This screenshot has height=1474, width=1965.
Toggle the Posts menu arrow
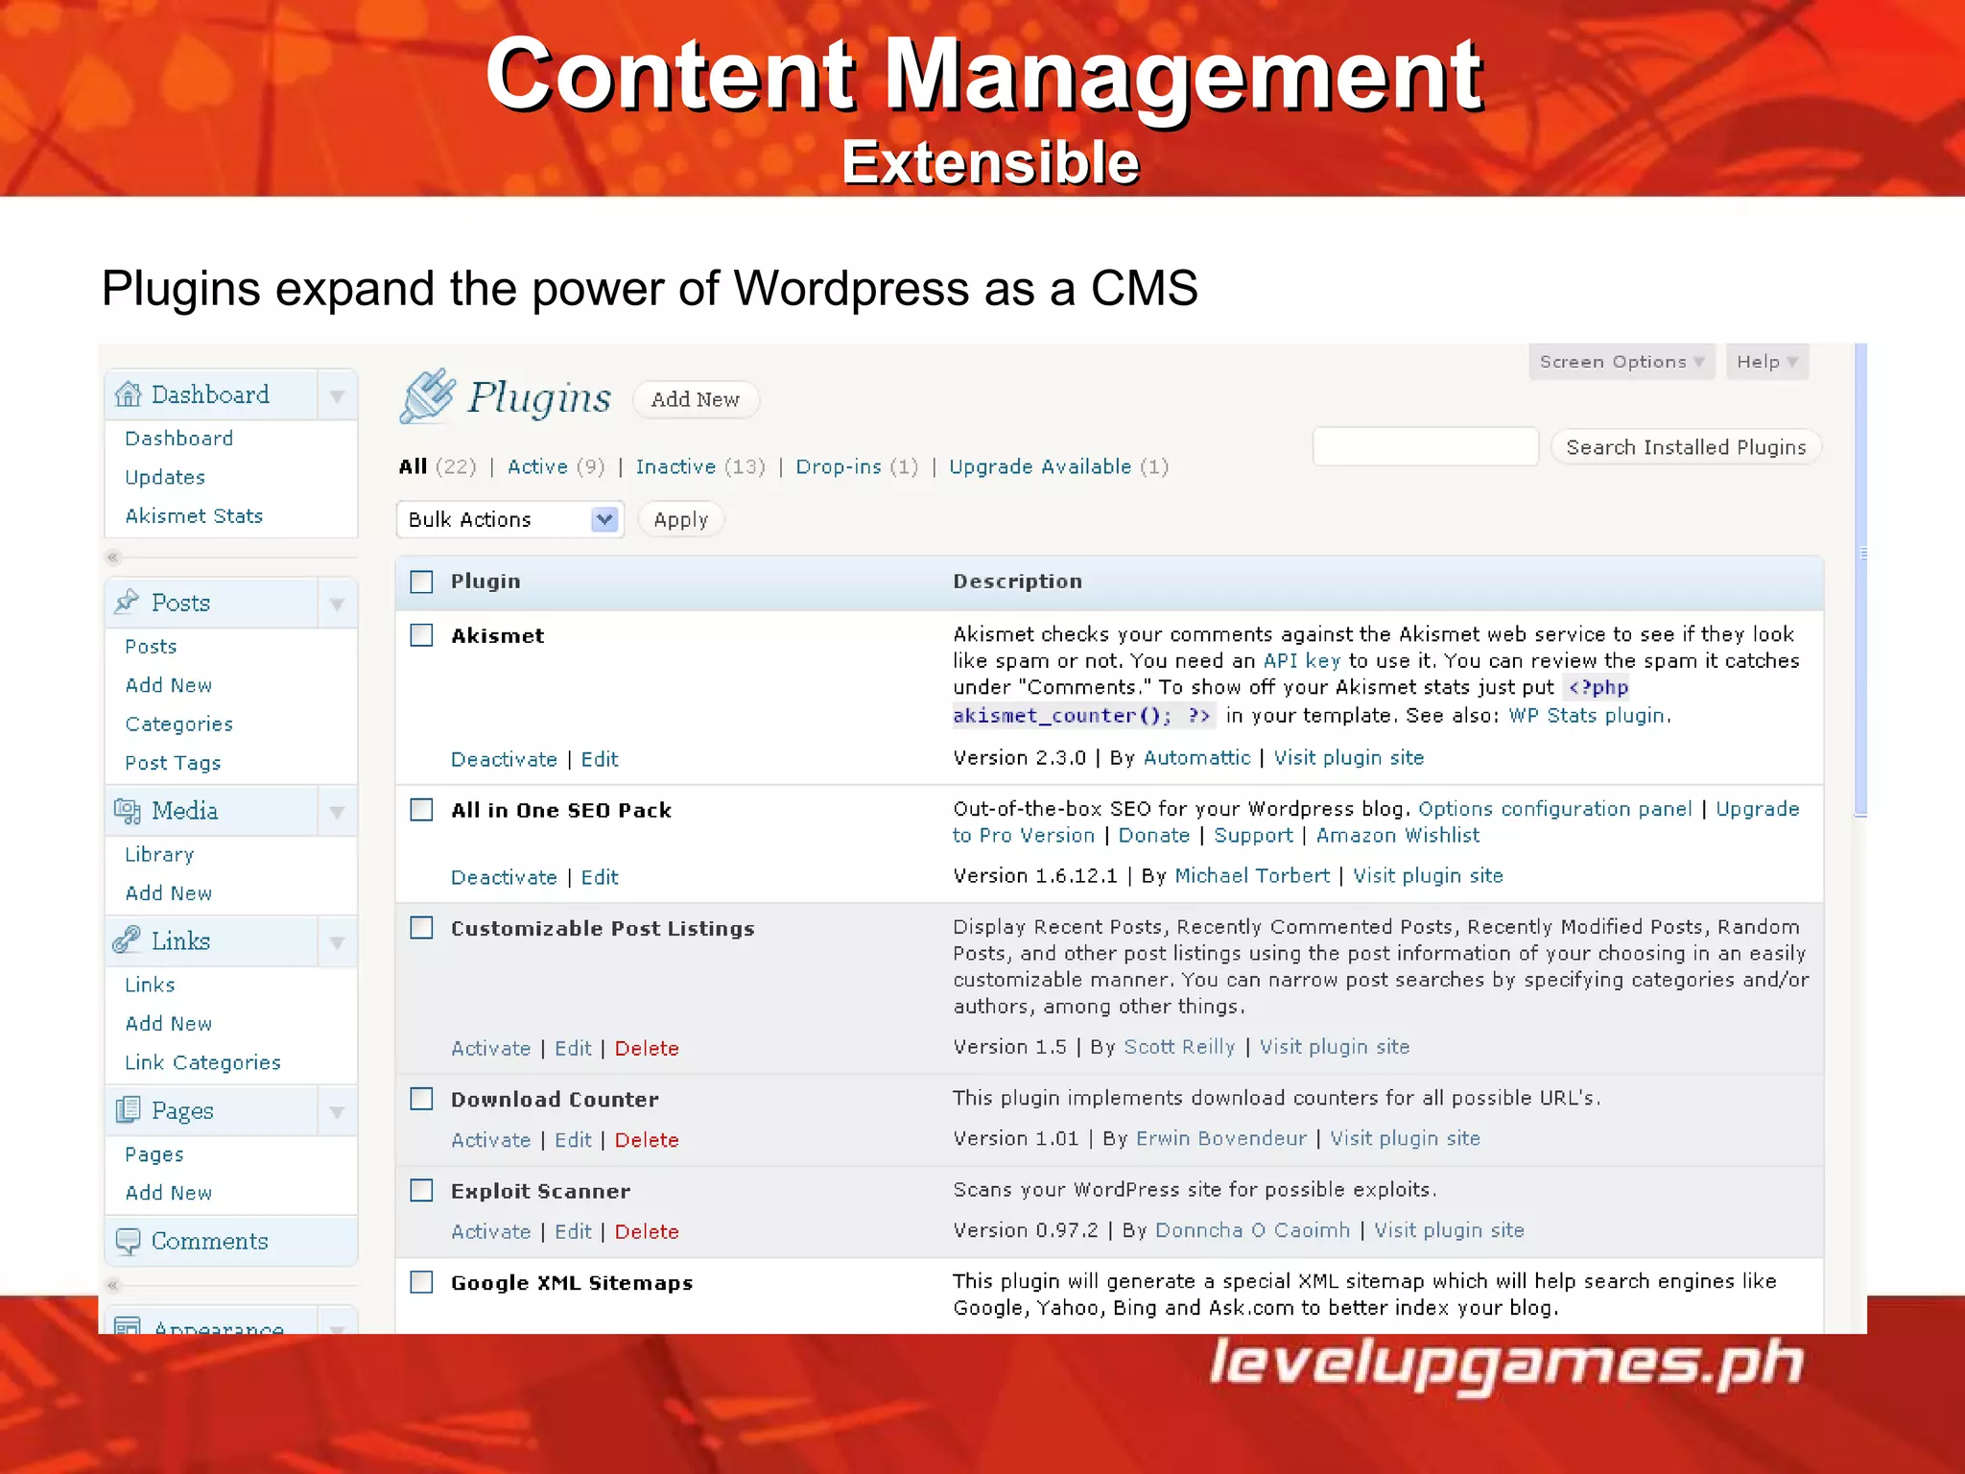tap(337, 604)
